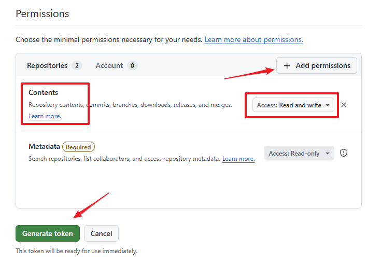The image size is (367, 264).
Task: Open the Contents access level dropdown
Action: point(293,105)
